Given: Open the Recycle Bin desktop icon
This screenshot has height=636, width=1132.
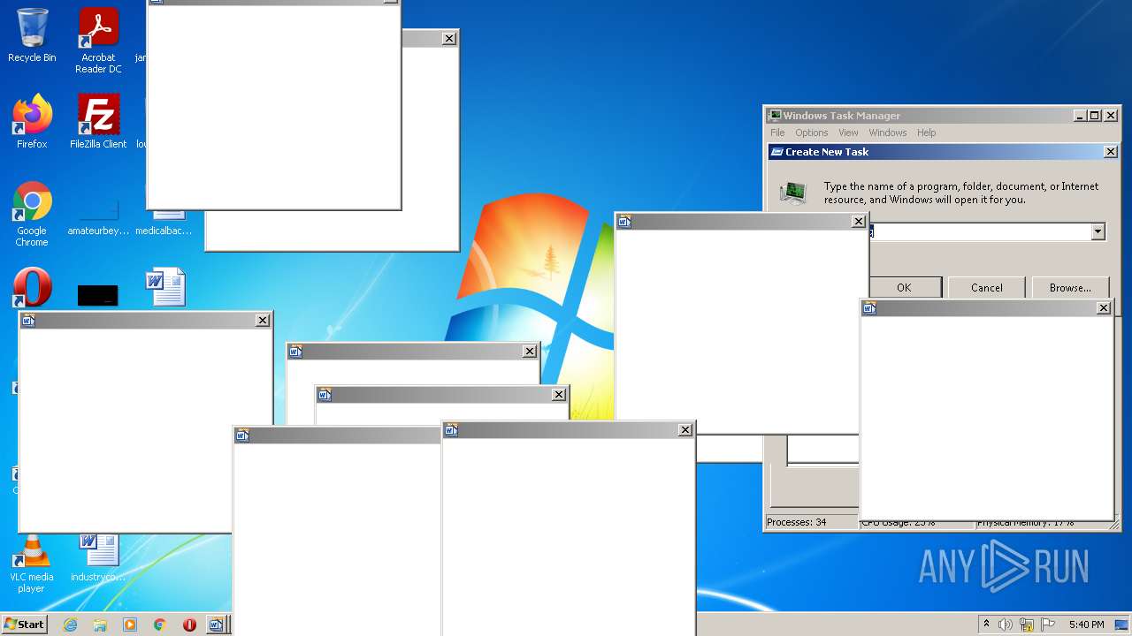Looking at the screenshot, I should point(32,35).
